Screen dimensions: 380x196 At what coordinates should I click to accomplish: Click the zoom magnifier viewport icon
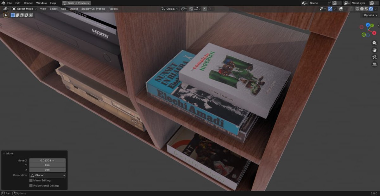point(375,43)
